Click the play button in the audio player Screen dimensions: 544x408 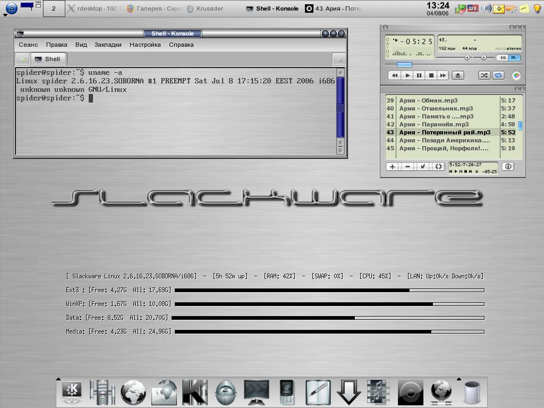tap(407, 75)
